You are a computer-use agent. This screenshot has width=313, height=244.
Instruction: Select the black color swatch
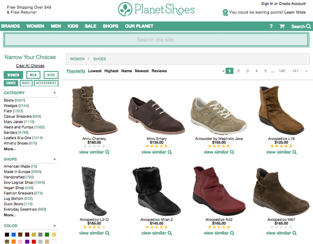tap(7, 235)
